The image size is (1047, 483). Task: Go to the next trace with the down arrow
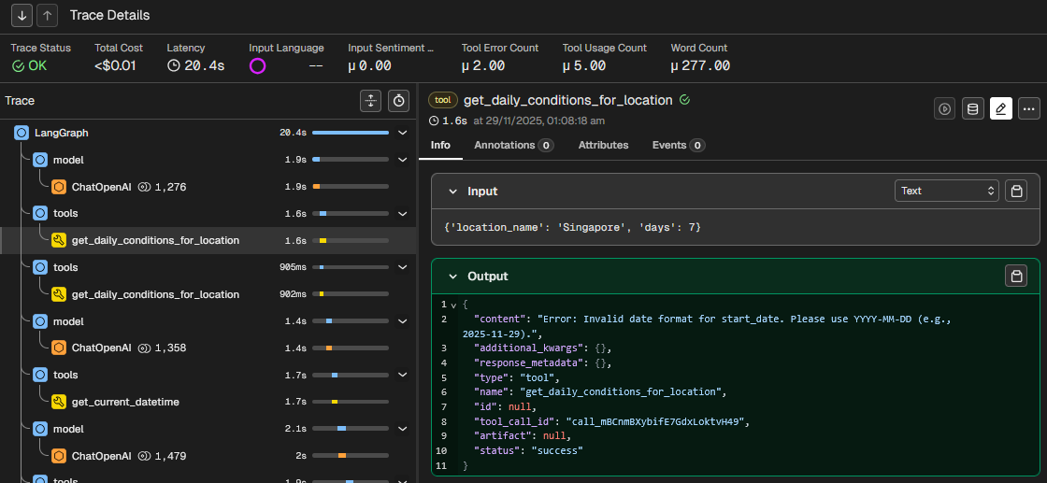pyautogui.click(x=22, y=15)
